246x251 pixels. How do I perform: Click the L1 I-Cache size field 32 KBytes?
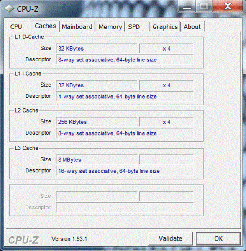(x=97, y=85)
